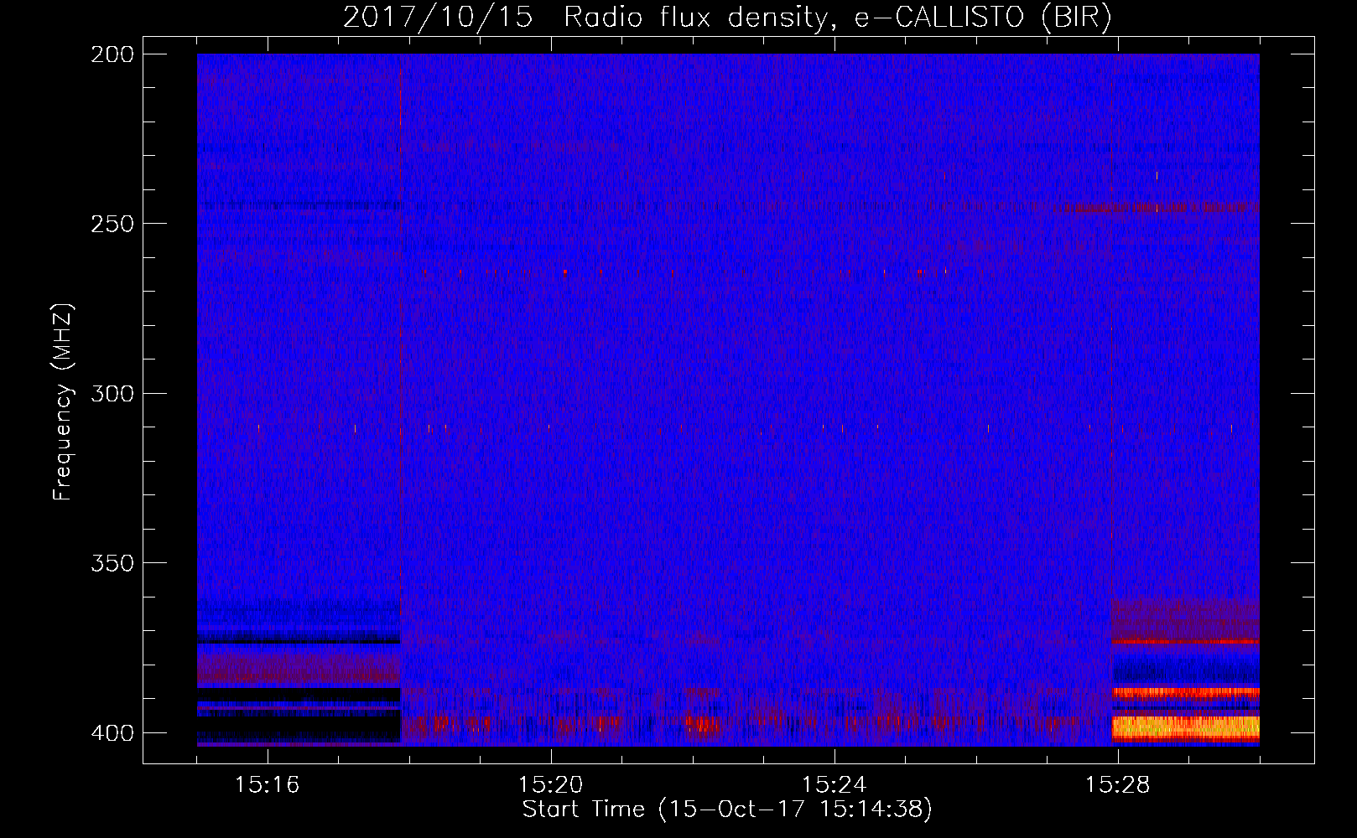The image size is (1357, 838).
Task: Click the bright yellow burst near 400 MHz
Action: tap(1185, 727)
